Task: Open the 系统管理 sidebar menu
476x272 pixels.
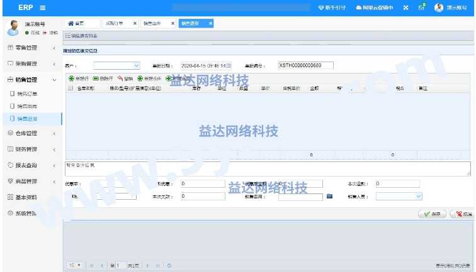Action: pos(31,213)
